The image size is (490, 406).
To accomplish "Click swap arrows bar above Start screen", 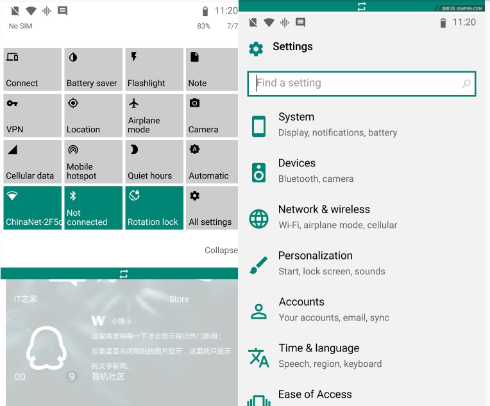I will pos(124,274).
